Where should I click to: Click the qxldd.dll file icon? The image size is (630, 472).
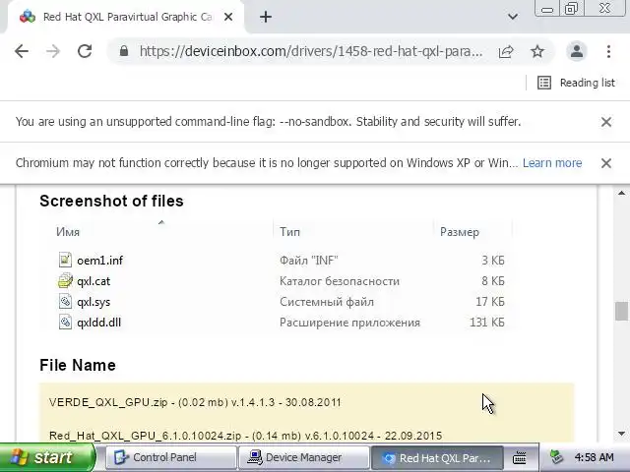point(65,323)
